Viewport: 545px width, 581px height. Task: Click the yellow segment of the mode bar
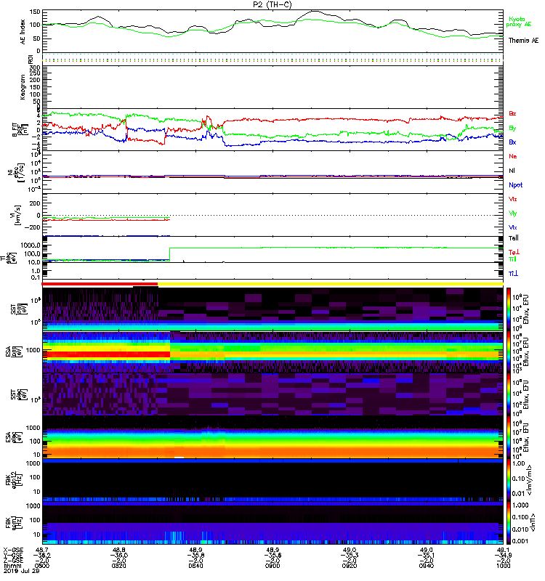[x=331, y=284]
